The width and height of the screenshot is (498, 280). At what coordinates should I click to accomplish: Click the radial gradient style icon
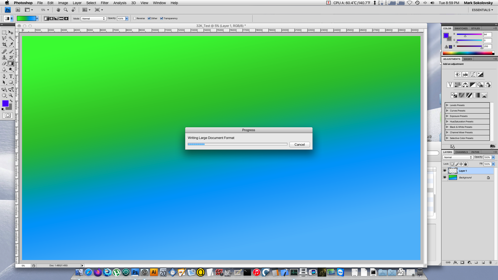coord(51,18)
